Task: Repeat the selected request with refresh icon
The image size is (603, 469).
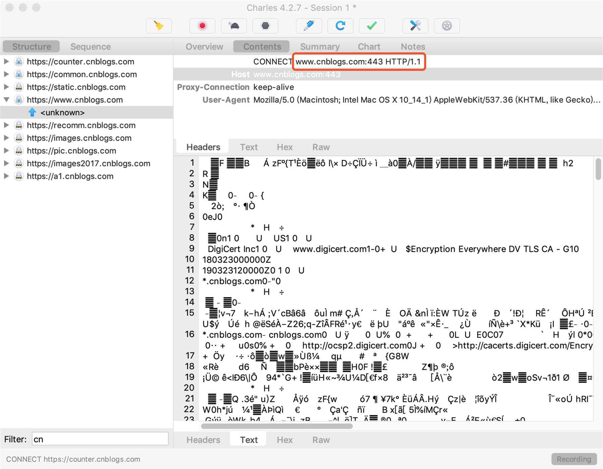Action: pos(340,26)
